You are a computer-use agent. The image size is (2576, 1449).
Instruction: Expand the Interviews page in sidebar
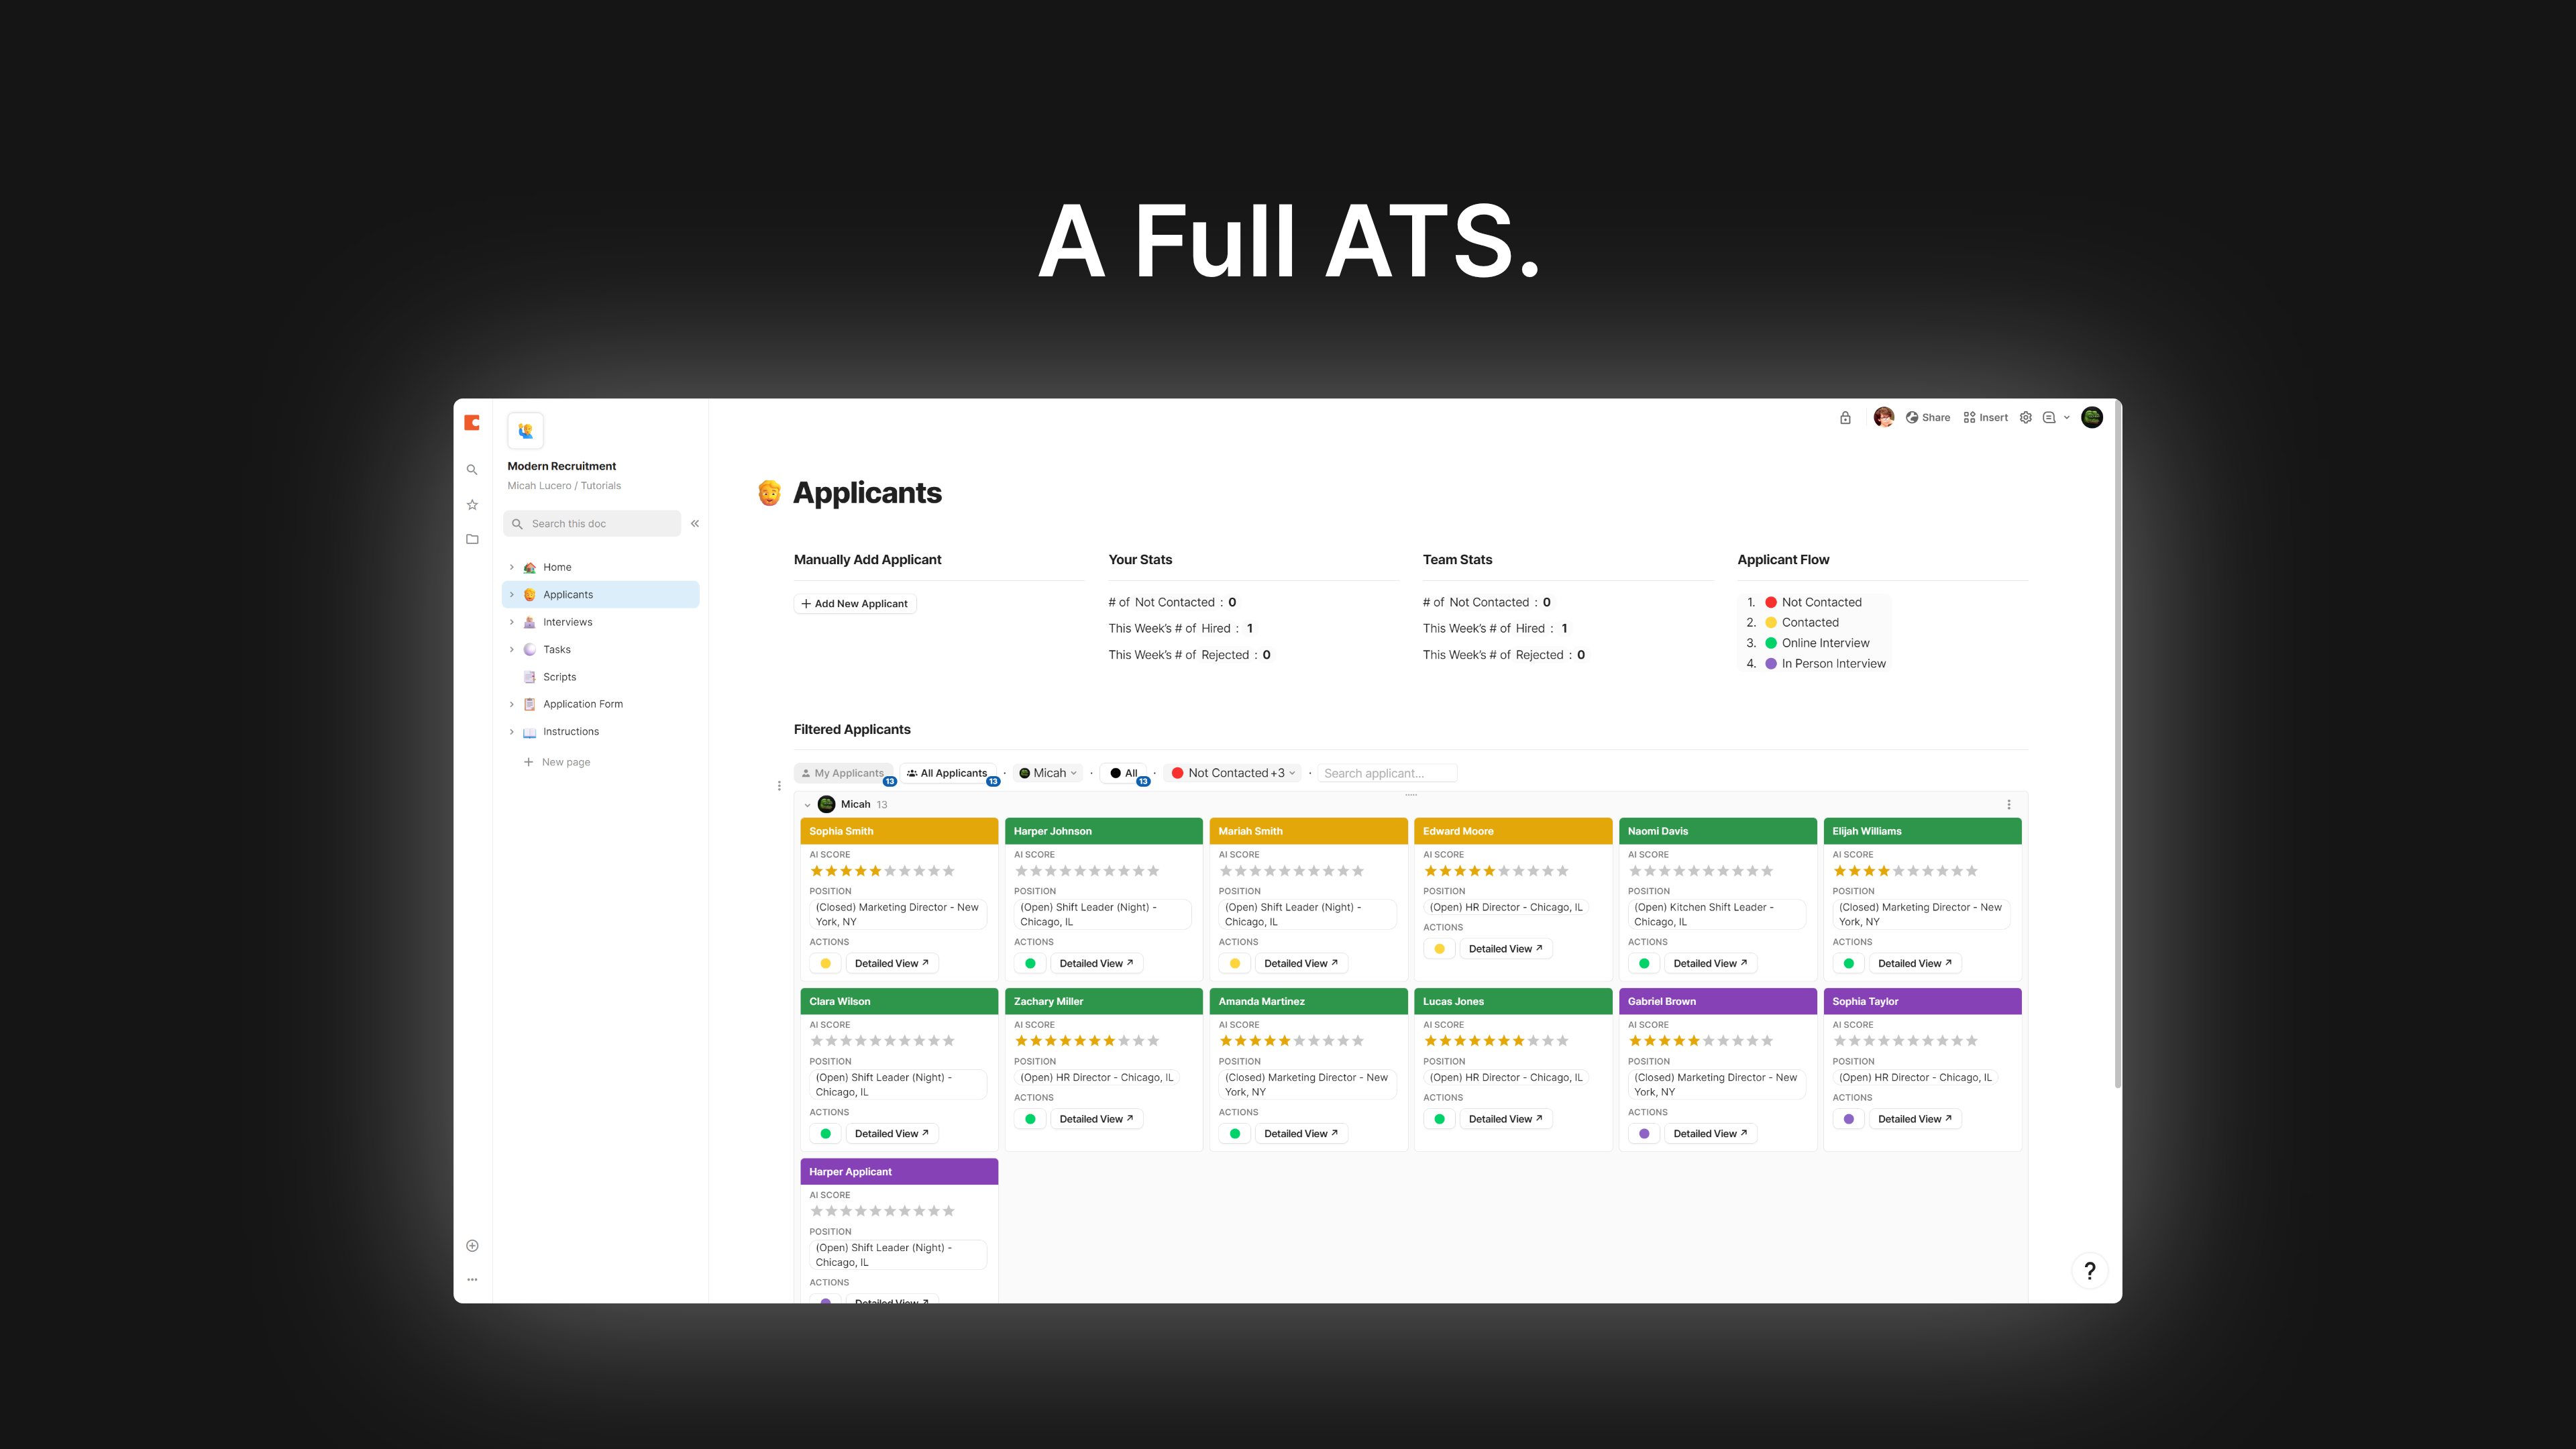click(512, 622)
